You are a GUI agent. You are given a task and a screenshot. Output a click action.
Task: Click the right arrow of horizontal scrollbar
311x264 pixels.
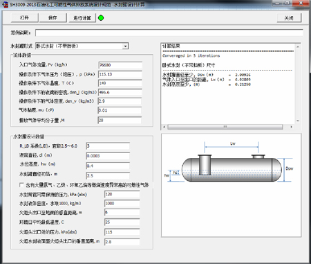(292, 127)
